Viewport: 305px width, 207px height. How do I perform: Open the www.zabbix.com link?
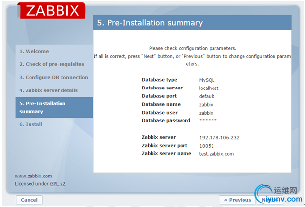(x=33, y=176)
